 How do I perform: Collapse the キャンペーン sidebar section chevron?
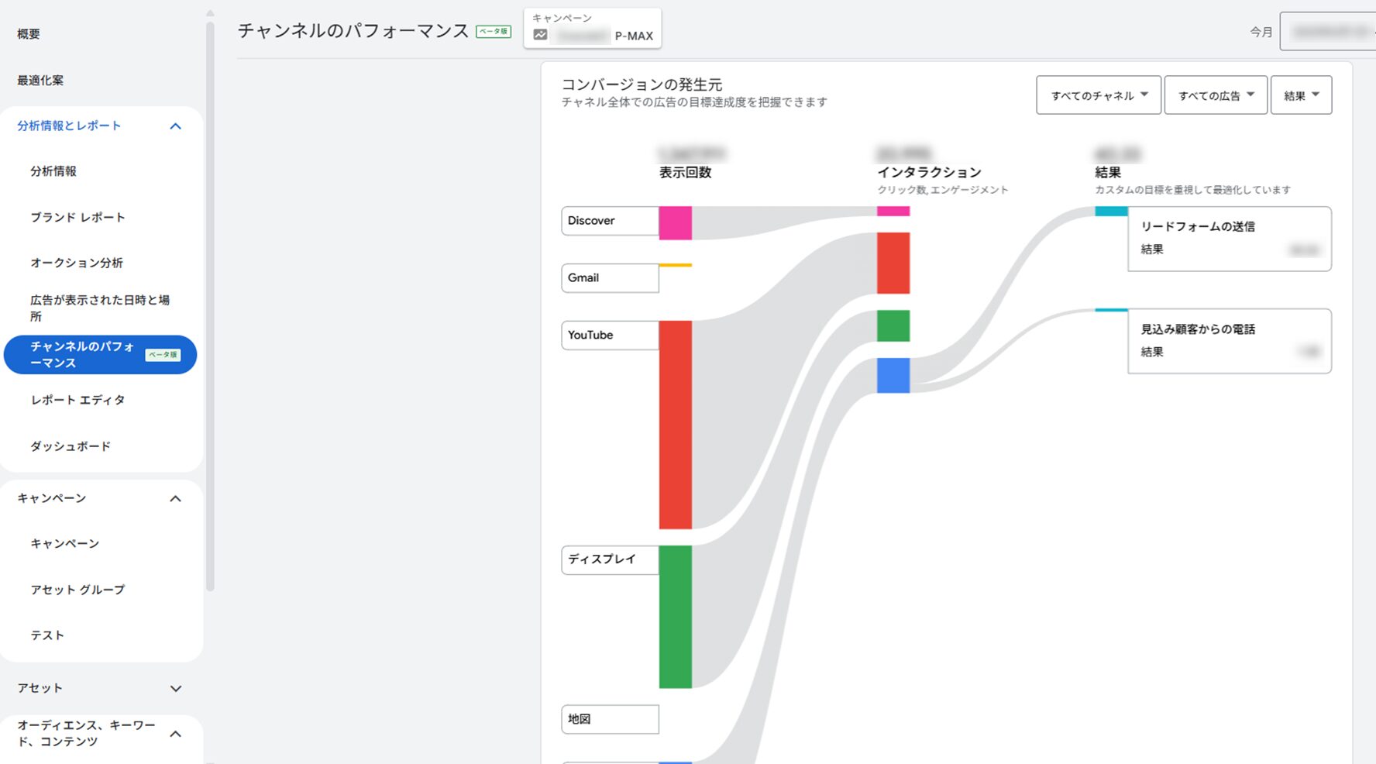pos(176,498)
